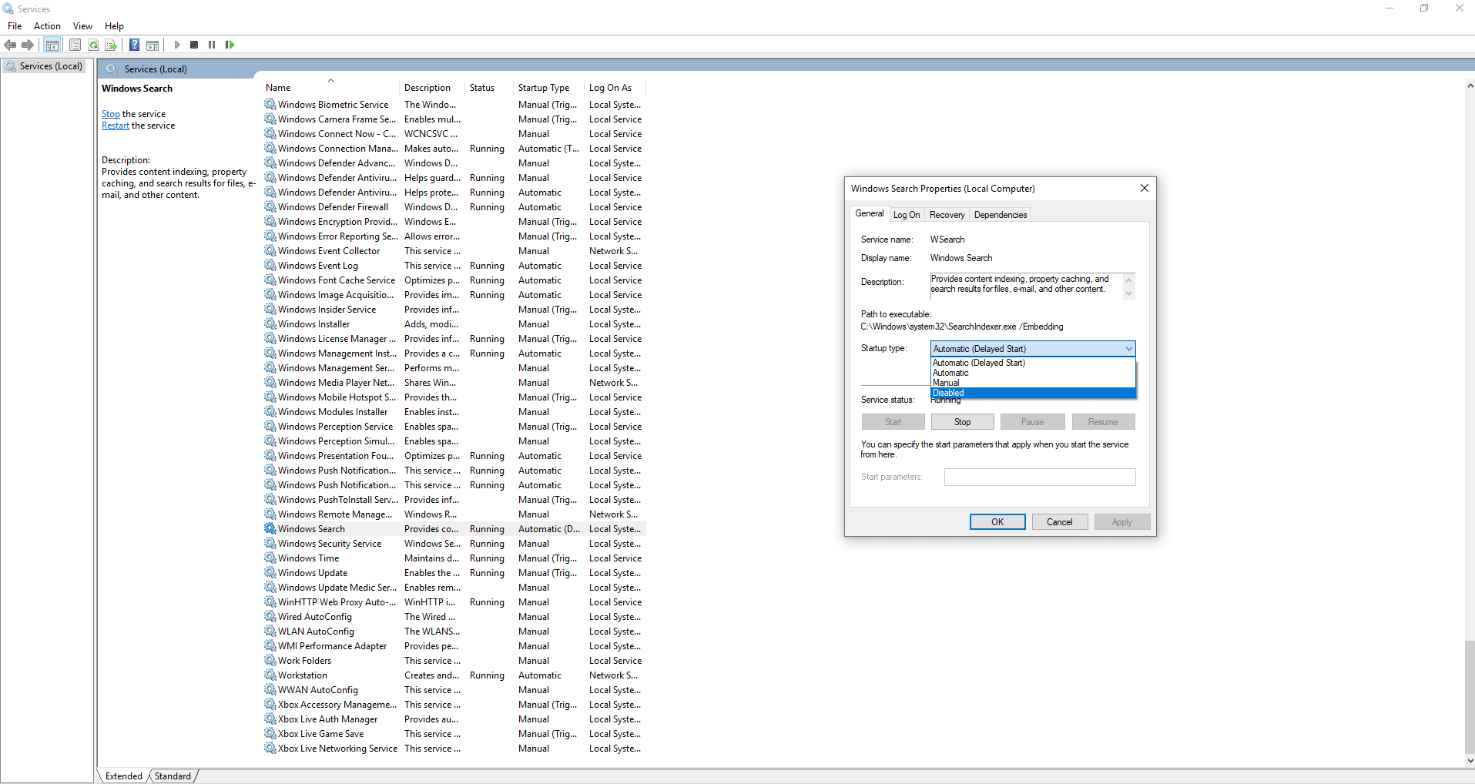Image resolution: width=1475 pixels, height=784 pixels.
Task: Click Services (Local) header gear icon
Action: coord(112,69)
